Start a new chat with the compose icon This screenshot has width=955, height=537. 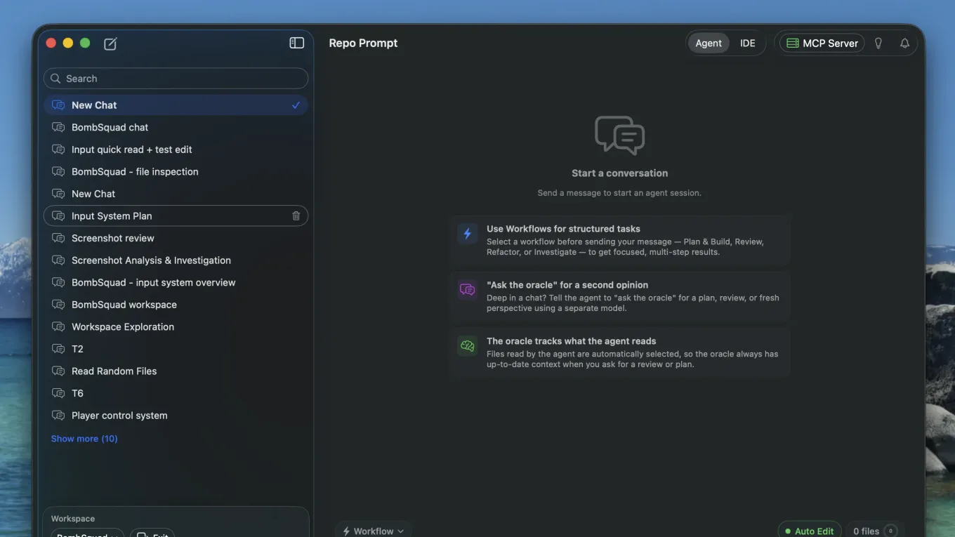[110, 44]
